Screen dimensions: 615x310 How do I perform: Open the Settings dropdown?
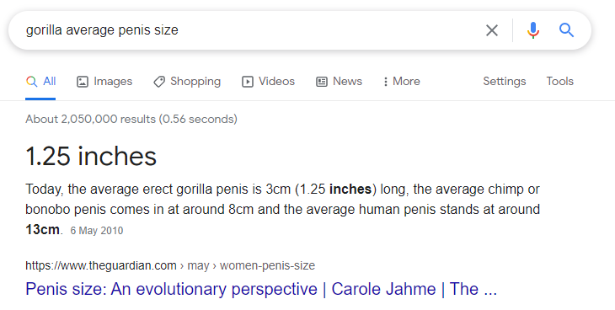pos(505,81)
